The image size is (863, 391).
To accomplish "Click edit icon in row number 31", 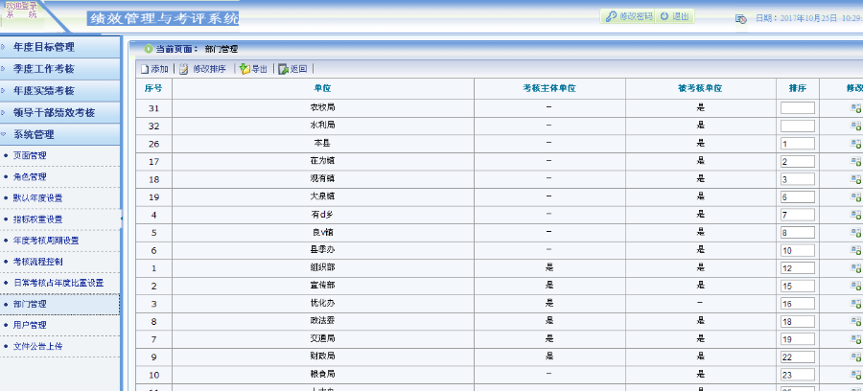I will (x=855, y=108).
